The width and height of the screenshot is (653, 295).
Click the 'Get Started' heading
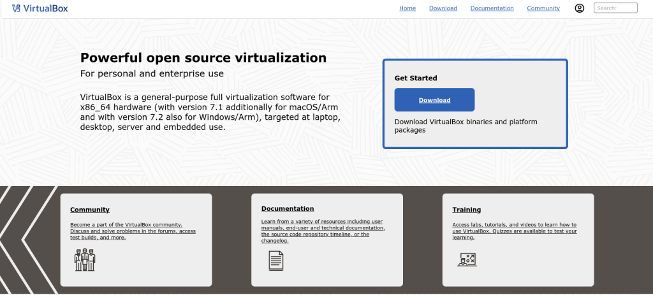click(416, 78)
